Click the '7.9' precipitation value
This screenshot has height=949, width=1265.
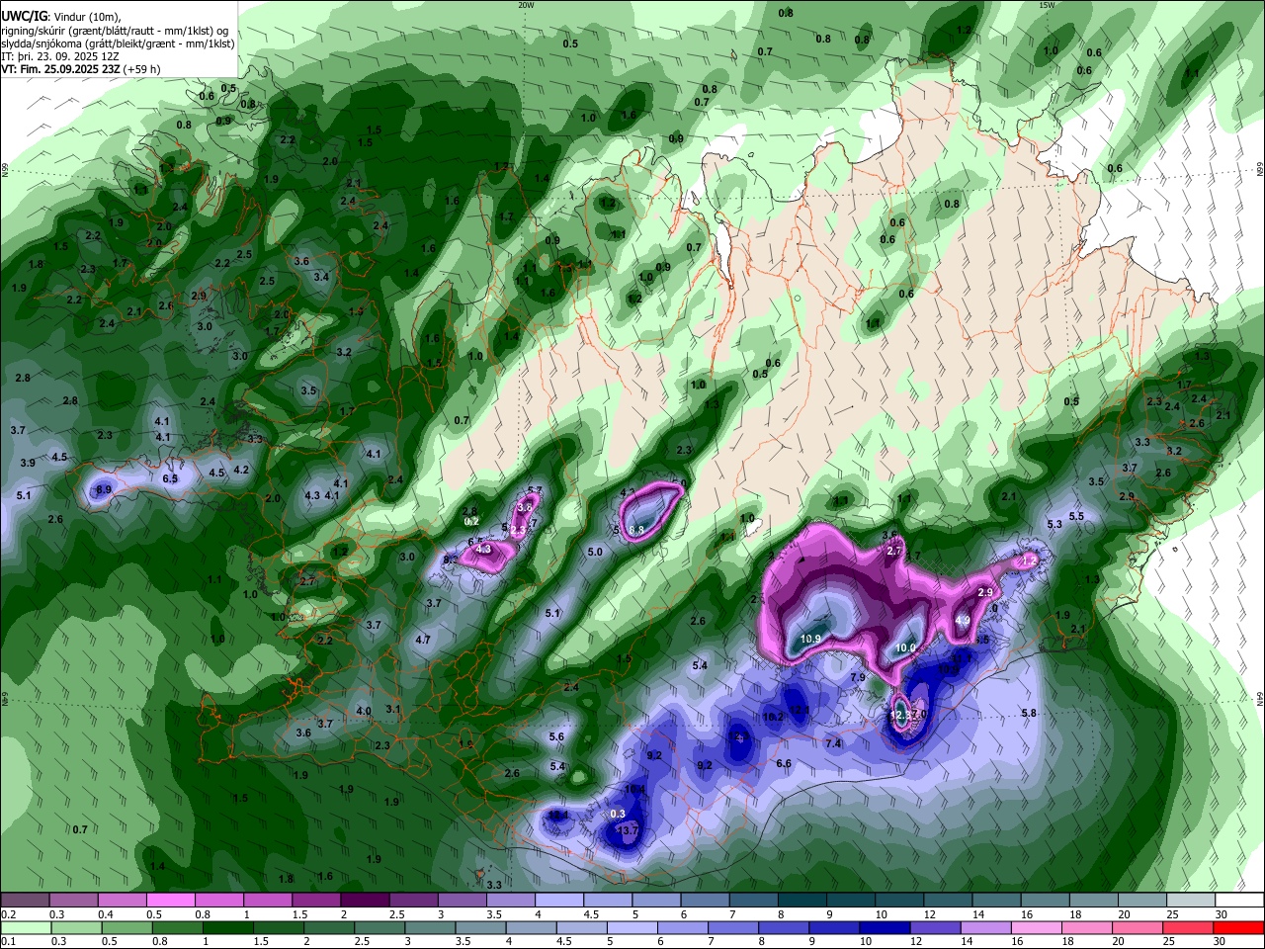858,678
